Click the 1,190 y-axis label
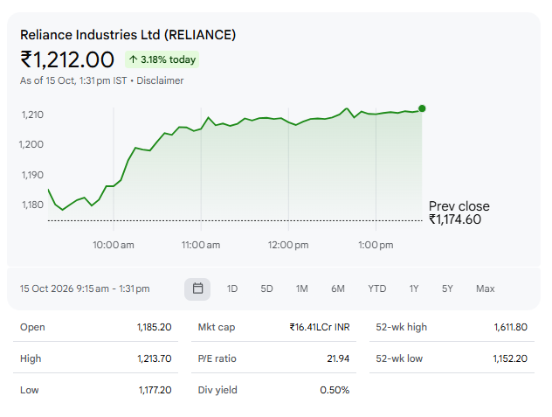The width and height of the screenshot is (552, 417). (32, 175)
